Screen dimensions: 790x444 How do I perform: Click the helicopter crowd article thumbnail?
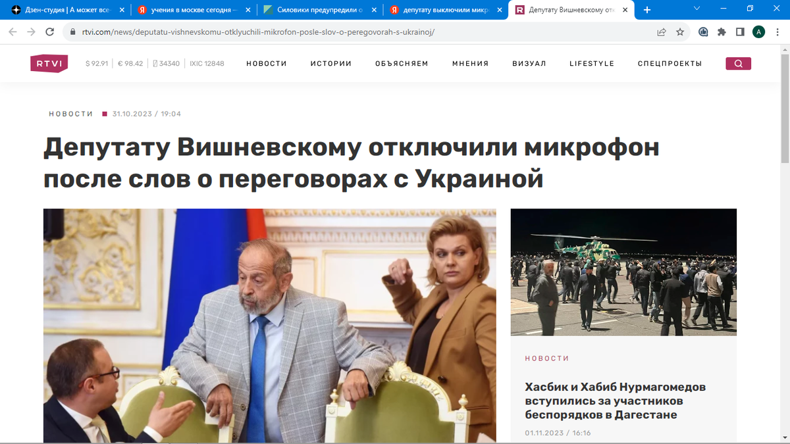point(623,272)
